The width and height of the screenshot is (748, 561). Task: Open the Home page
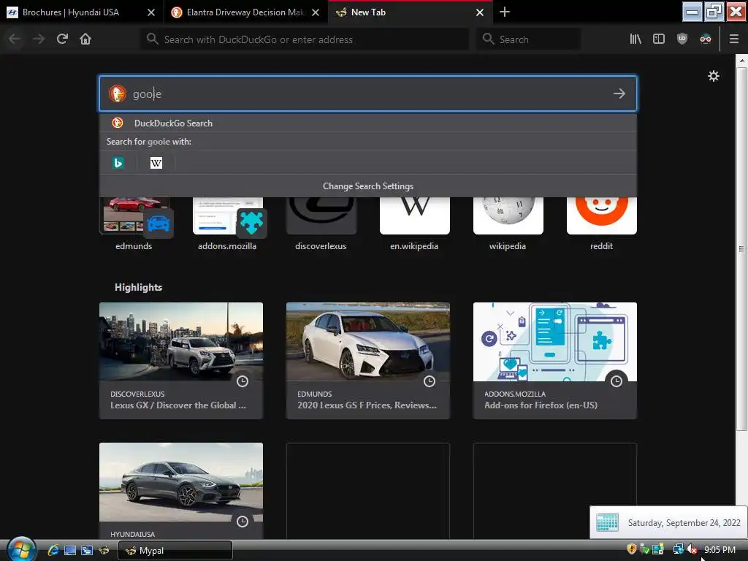pos(85,39)
